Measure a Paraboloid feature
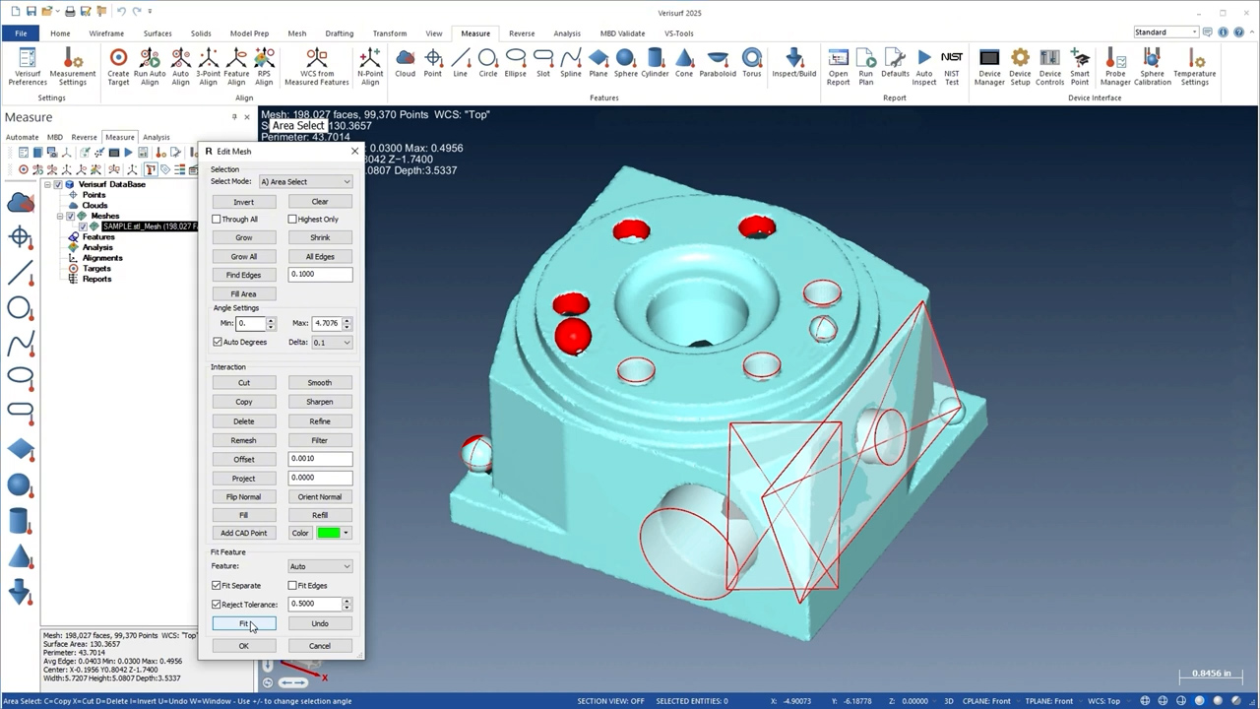Screen dimensions: 1260x709 [x=718, y=63]
